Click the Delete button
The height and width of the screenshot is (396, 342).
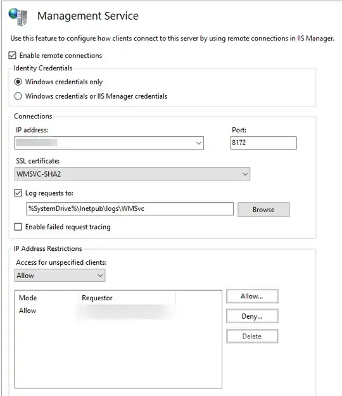tap(252, 336)
